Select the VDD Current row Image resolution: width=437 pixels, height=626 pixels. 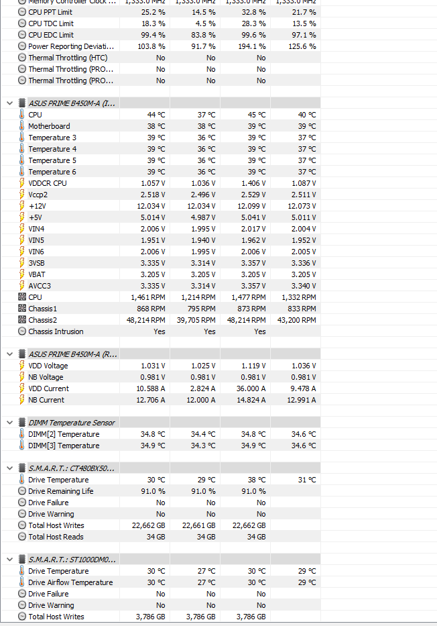pyautogui.click(x=160, y=388)
